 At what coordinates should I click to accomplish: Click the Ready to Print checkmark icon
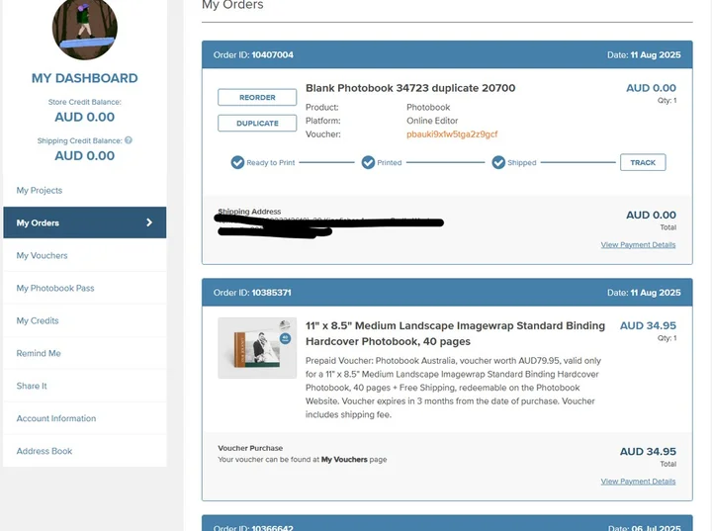[237, 162]
